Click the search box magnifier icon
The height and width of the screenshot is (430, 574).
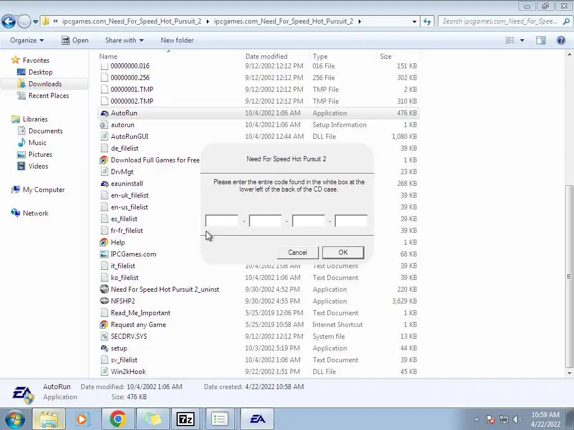(x=566, y=21)
